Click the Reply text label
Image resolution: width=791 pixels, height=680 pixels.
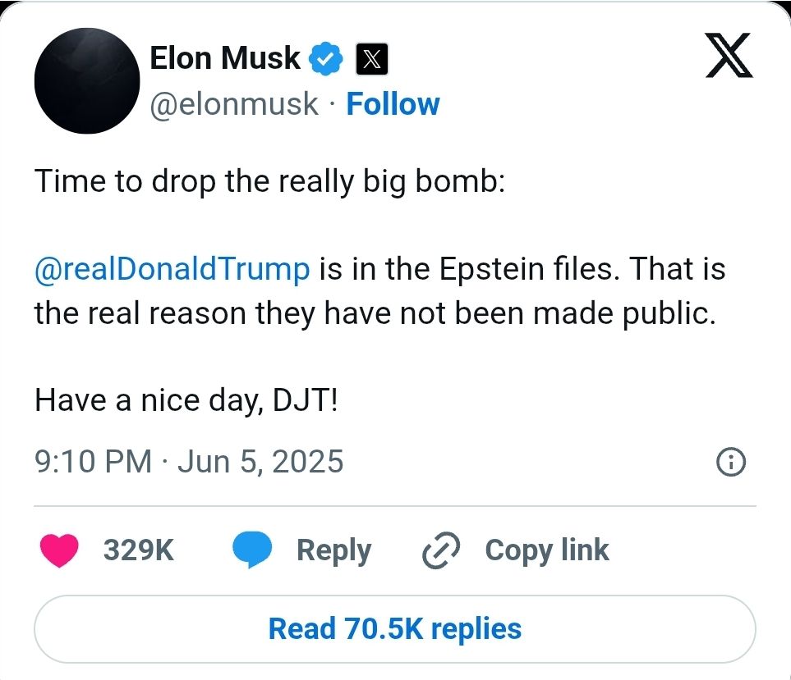[333, 551]
